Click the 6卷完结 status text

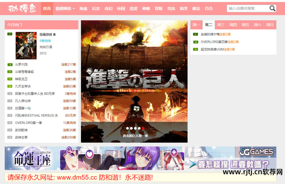(x=45, y=41)
